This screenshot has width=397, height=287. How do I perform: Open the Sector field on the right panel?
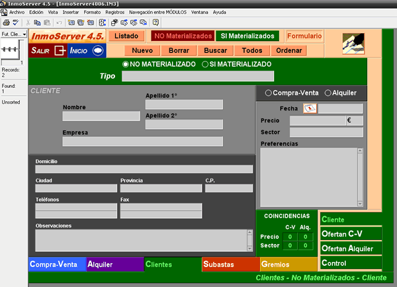326,132
